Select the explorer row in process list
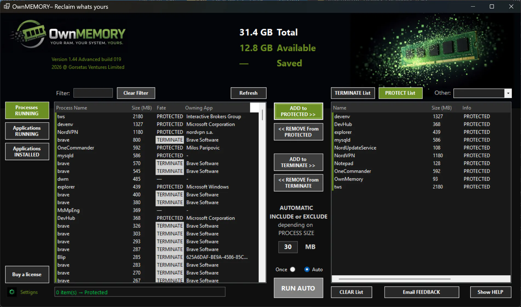521x307 pixels. (x=157, y=187)
